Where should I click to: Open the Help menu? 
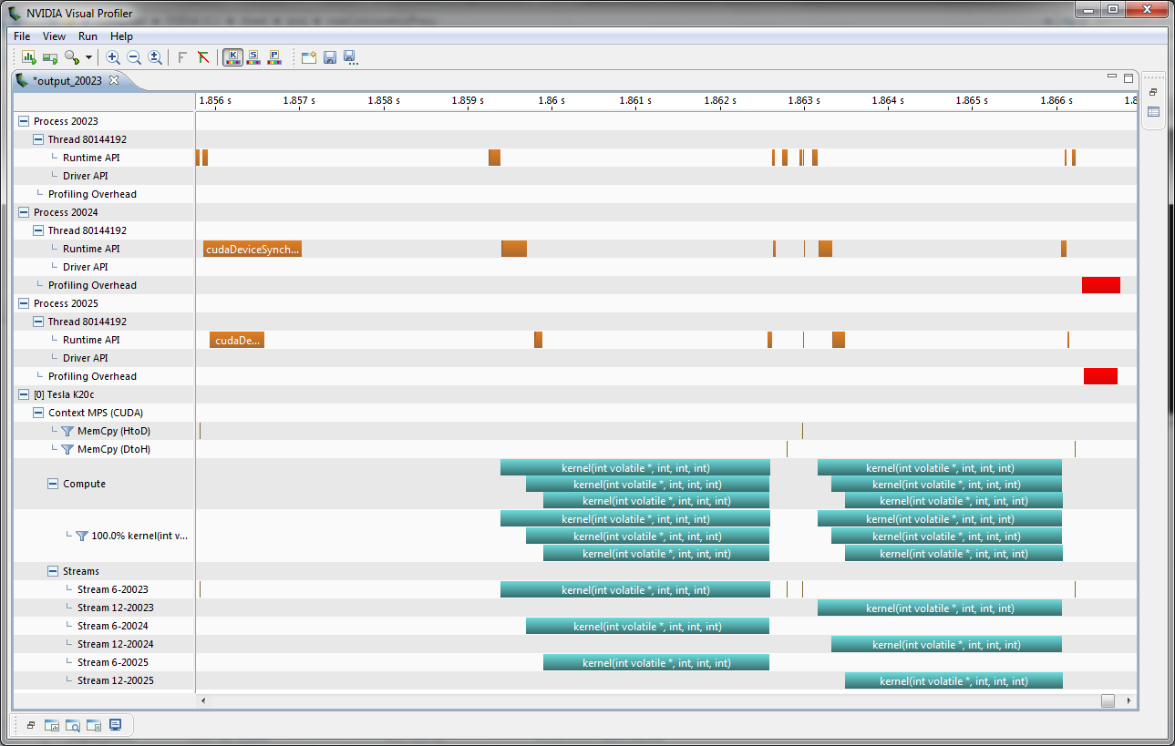point(121,36)
